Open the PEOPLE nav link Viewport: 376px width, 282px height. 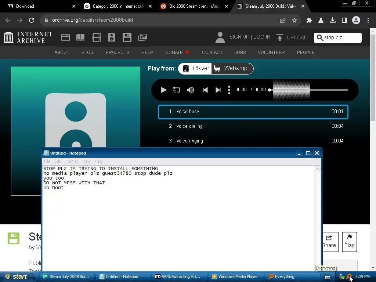coord(306,52)
